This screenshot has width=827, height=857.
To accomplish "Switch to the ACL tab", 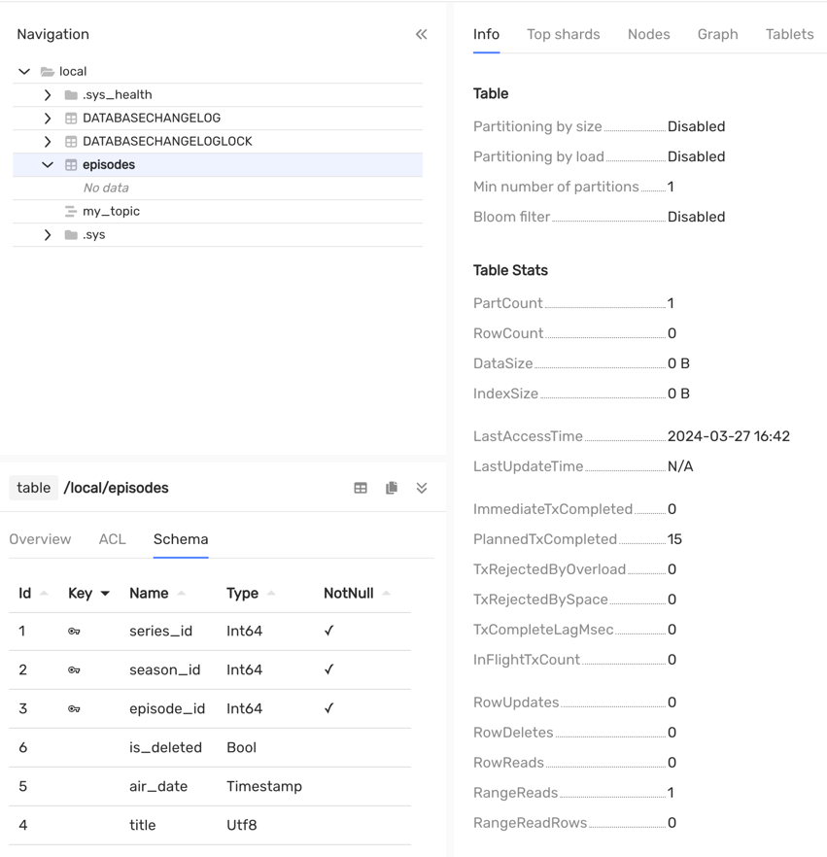I will coord(112,539).
